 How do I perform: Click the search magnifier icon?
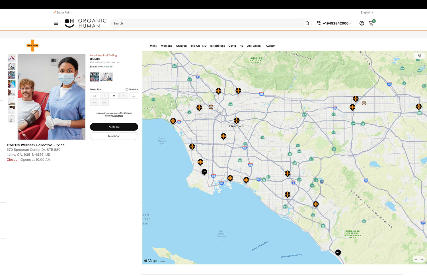pos(307,23)
